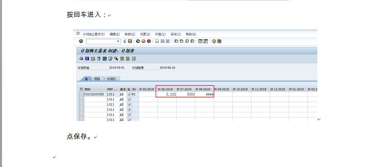The image size is (374, 167).
Task: Click the cell containing 2,222
Action: [x=167, y=94]
